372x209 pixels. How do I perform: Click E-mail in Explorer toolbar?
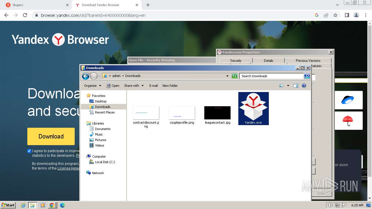pos(153,86)
